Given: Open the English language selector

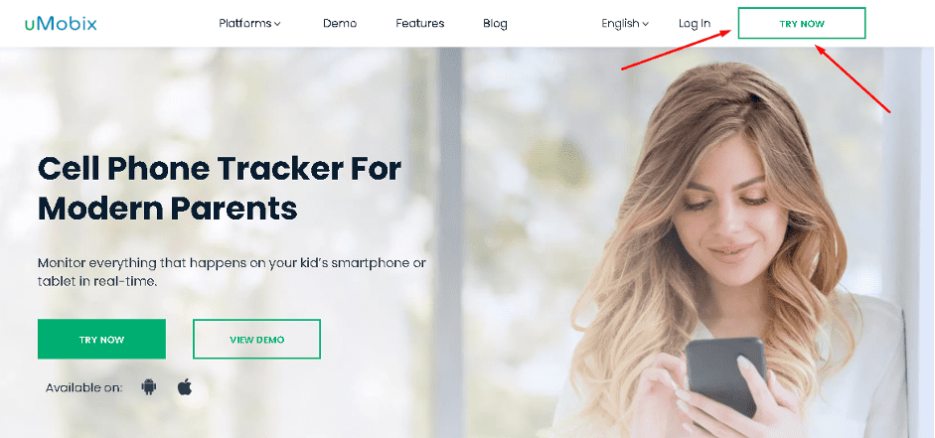Looking at the screenshot, I should (625, 23).
